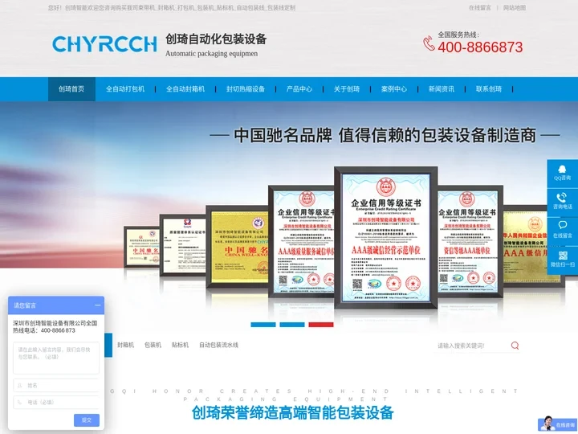Click the red phone hotline icon
Screen dimensions: 578x434
pyautogui.click(x=429, y=43)
